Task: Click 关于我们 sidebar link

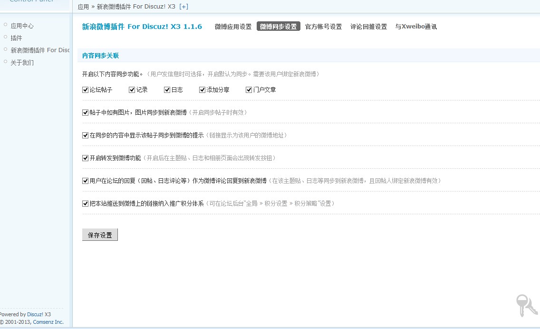Action: coord(22,63)
